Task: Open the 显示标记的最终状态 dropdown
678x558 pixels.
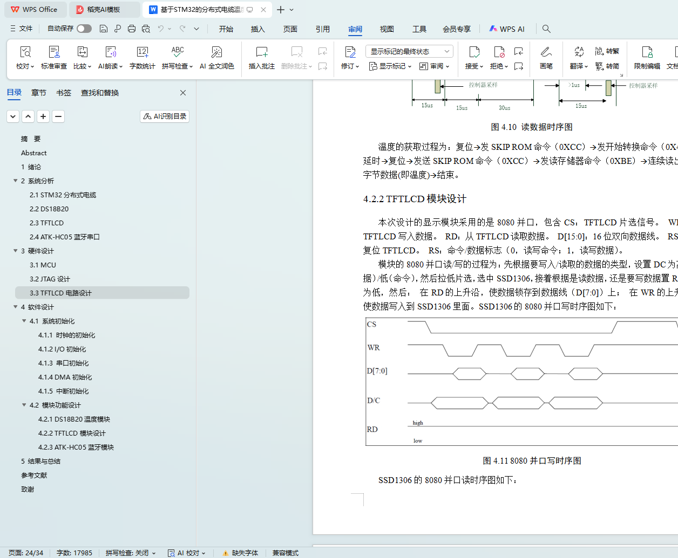Action: click(x=409, y=51)
